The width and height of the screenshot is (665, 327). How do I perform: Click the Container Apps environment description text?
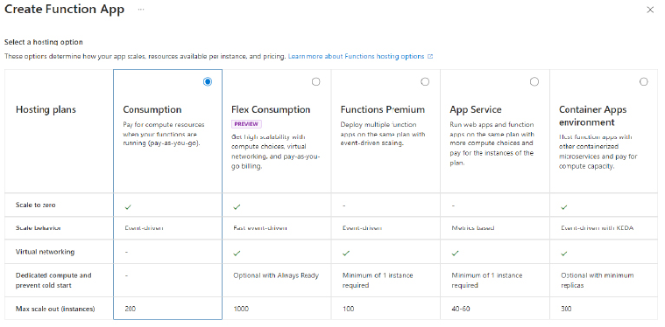[x=598, y=151]
